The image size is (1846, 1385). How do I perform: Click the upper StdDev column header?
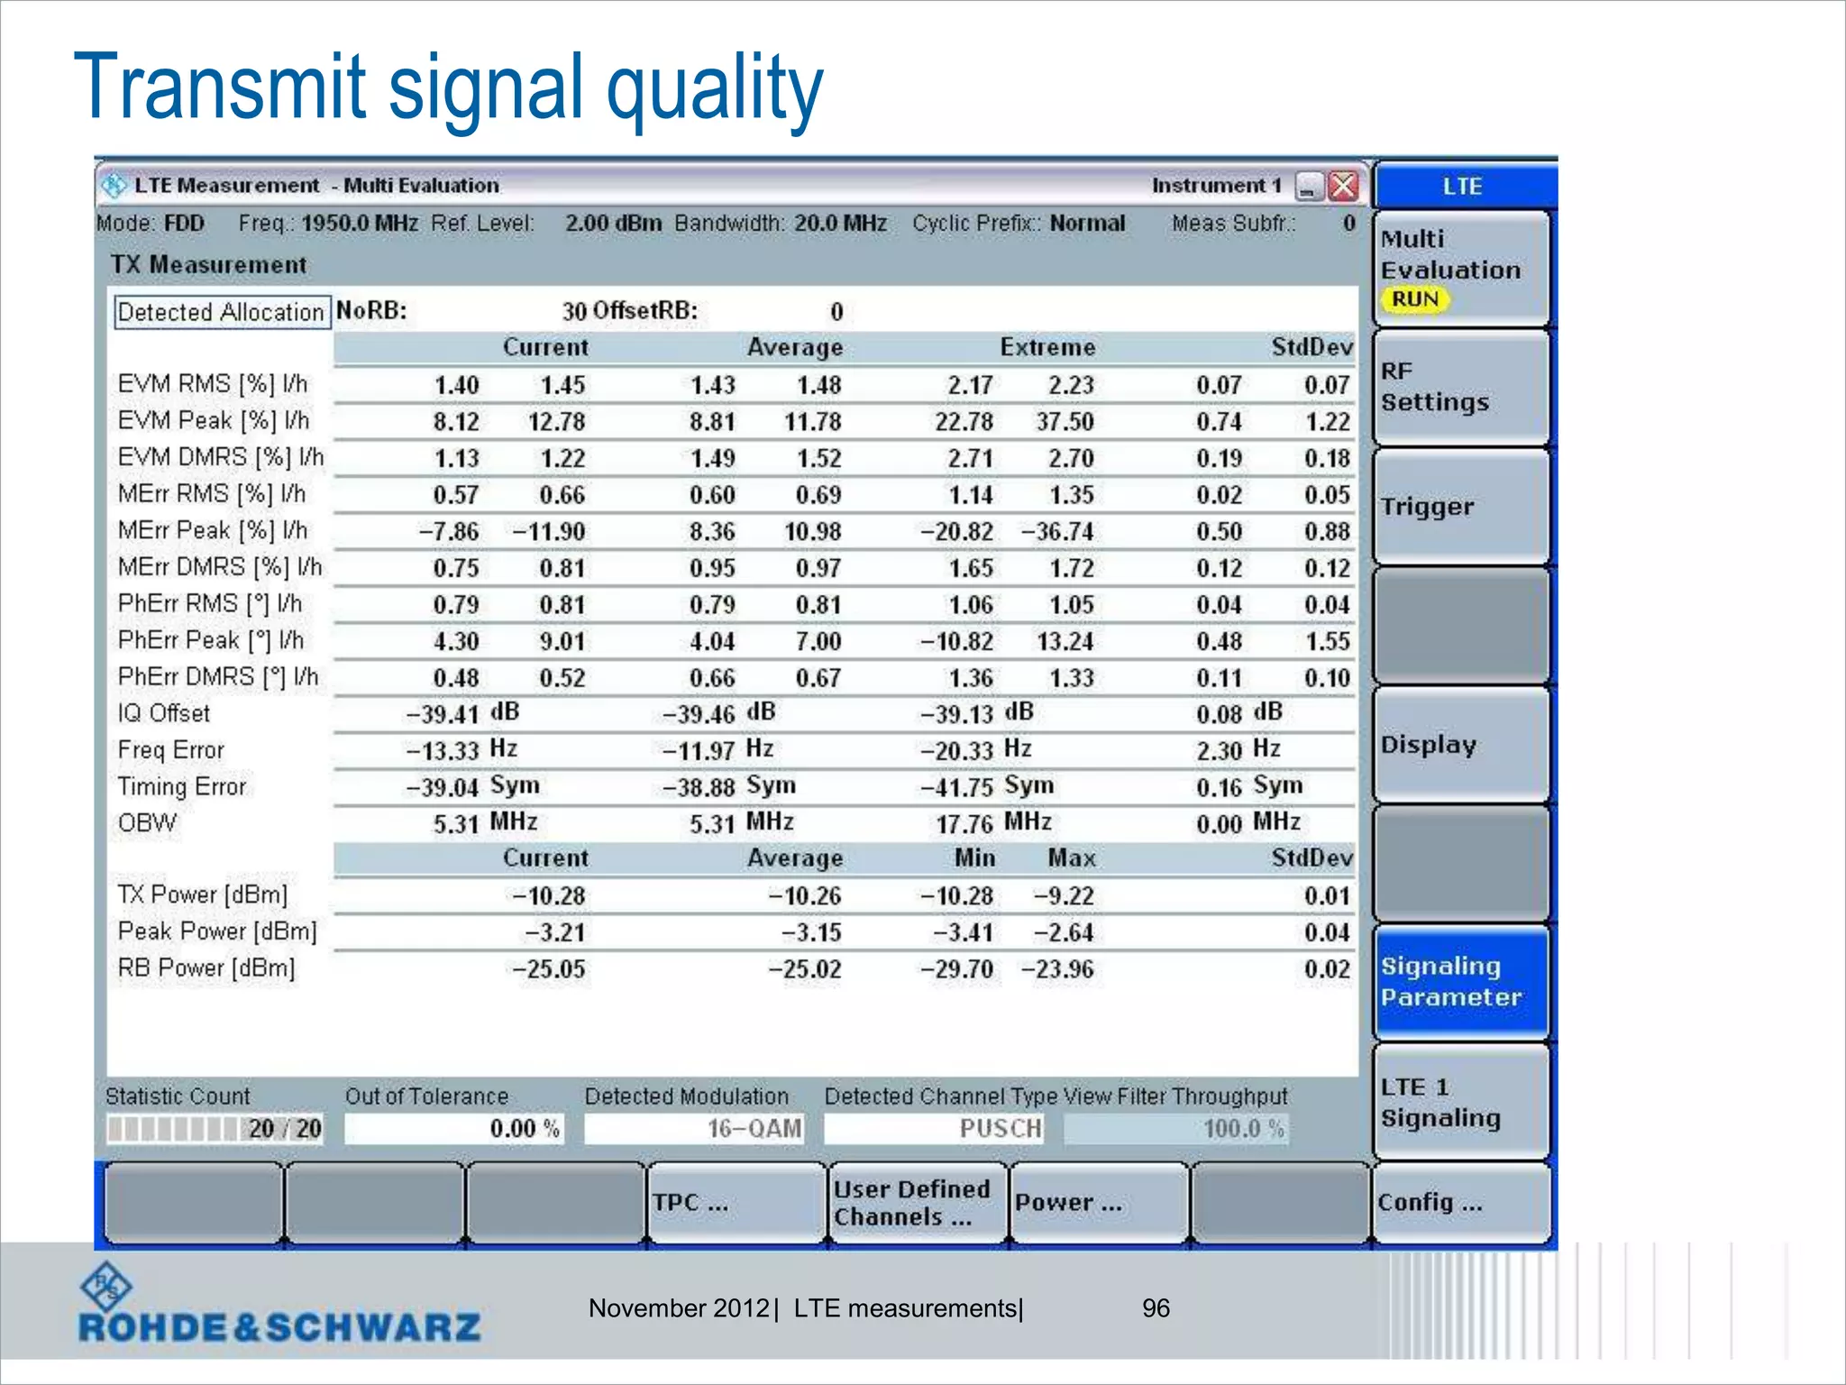(x=1312, y=347)
